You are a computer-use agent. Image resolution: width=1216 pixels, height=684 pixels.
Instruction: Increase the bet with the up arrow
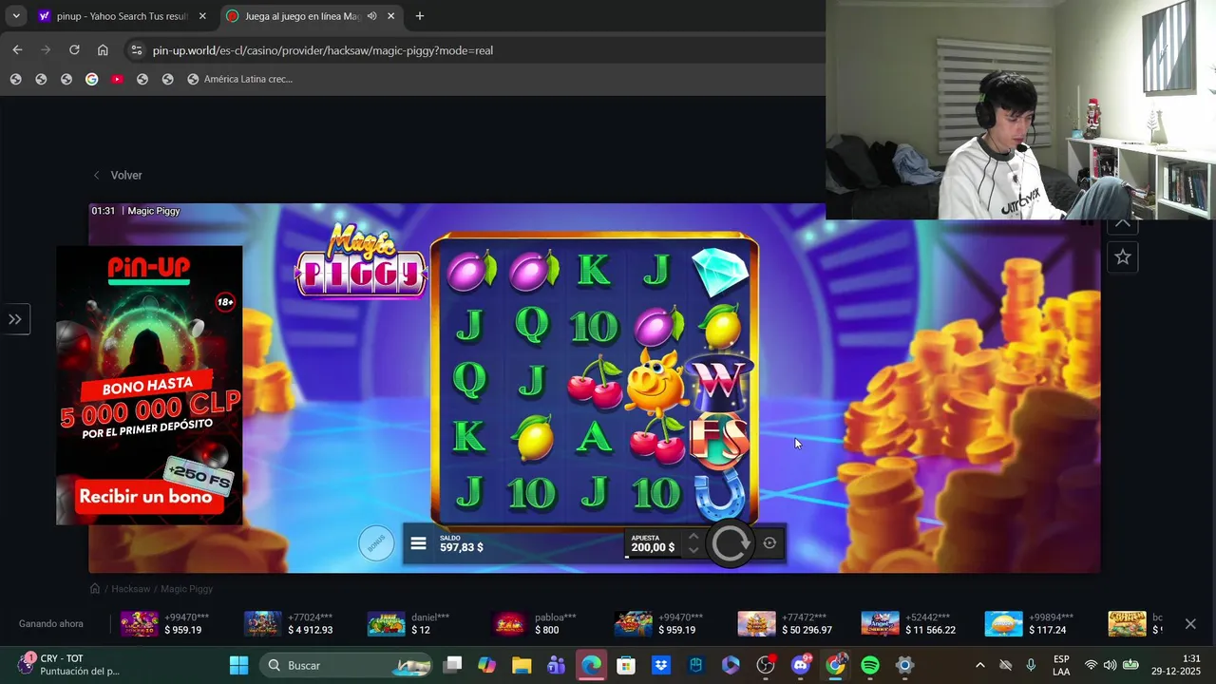pos(693,537)
